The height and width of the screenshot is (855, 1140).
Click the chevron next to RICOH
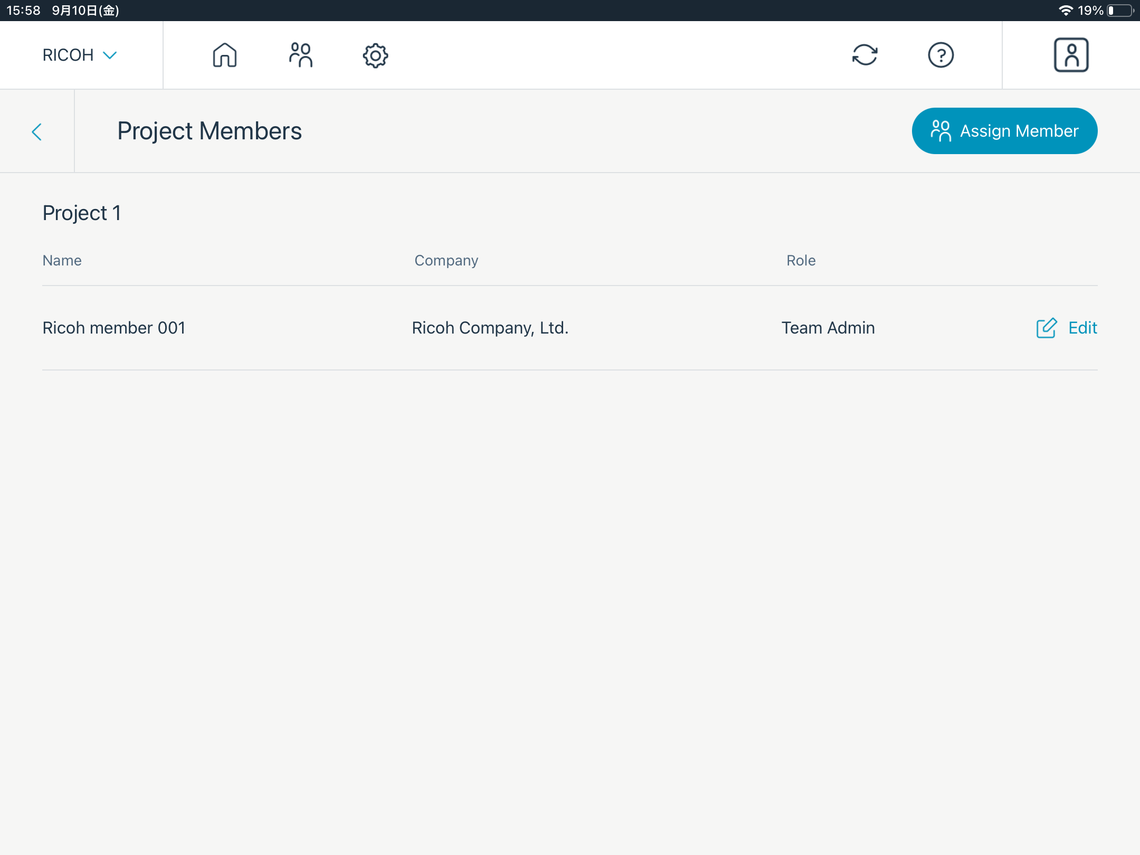(x=110, y=55)
